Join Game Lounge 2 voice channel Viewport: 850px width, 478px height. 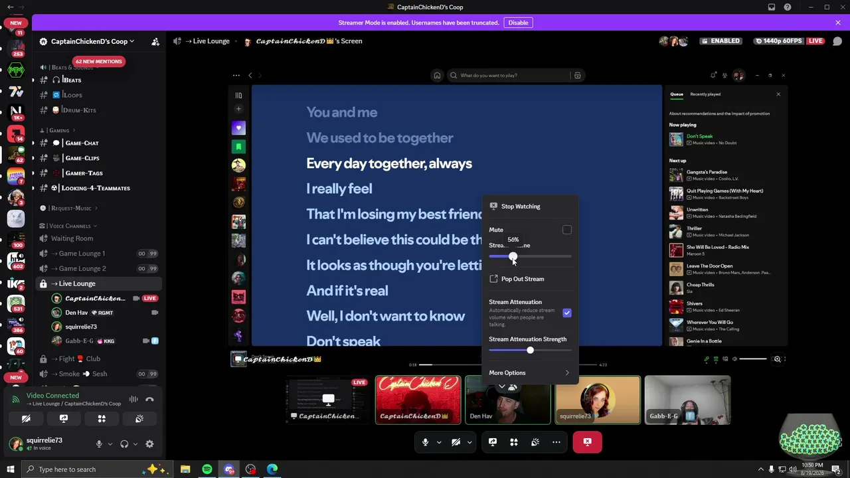100,269
